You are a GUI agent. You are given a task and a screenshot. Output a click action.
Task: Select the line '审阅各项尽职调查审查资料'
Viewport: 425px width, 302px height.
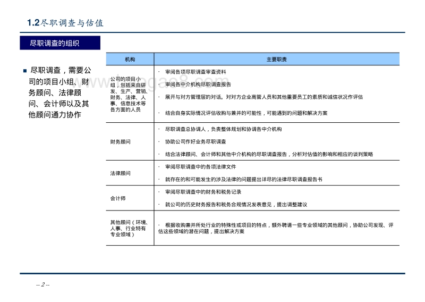pos(195,72)
